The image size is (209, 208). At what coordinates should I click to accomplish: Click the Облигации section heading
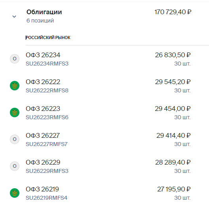click(x=44, y=12)
